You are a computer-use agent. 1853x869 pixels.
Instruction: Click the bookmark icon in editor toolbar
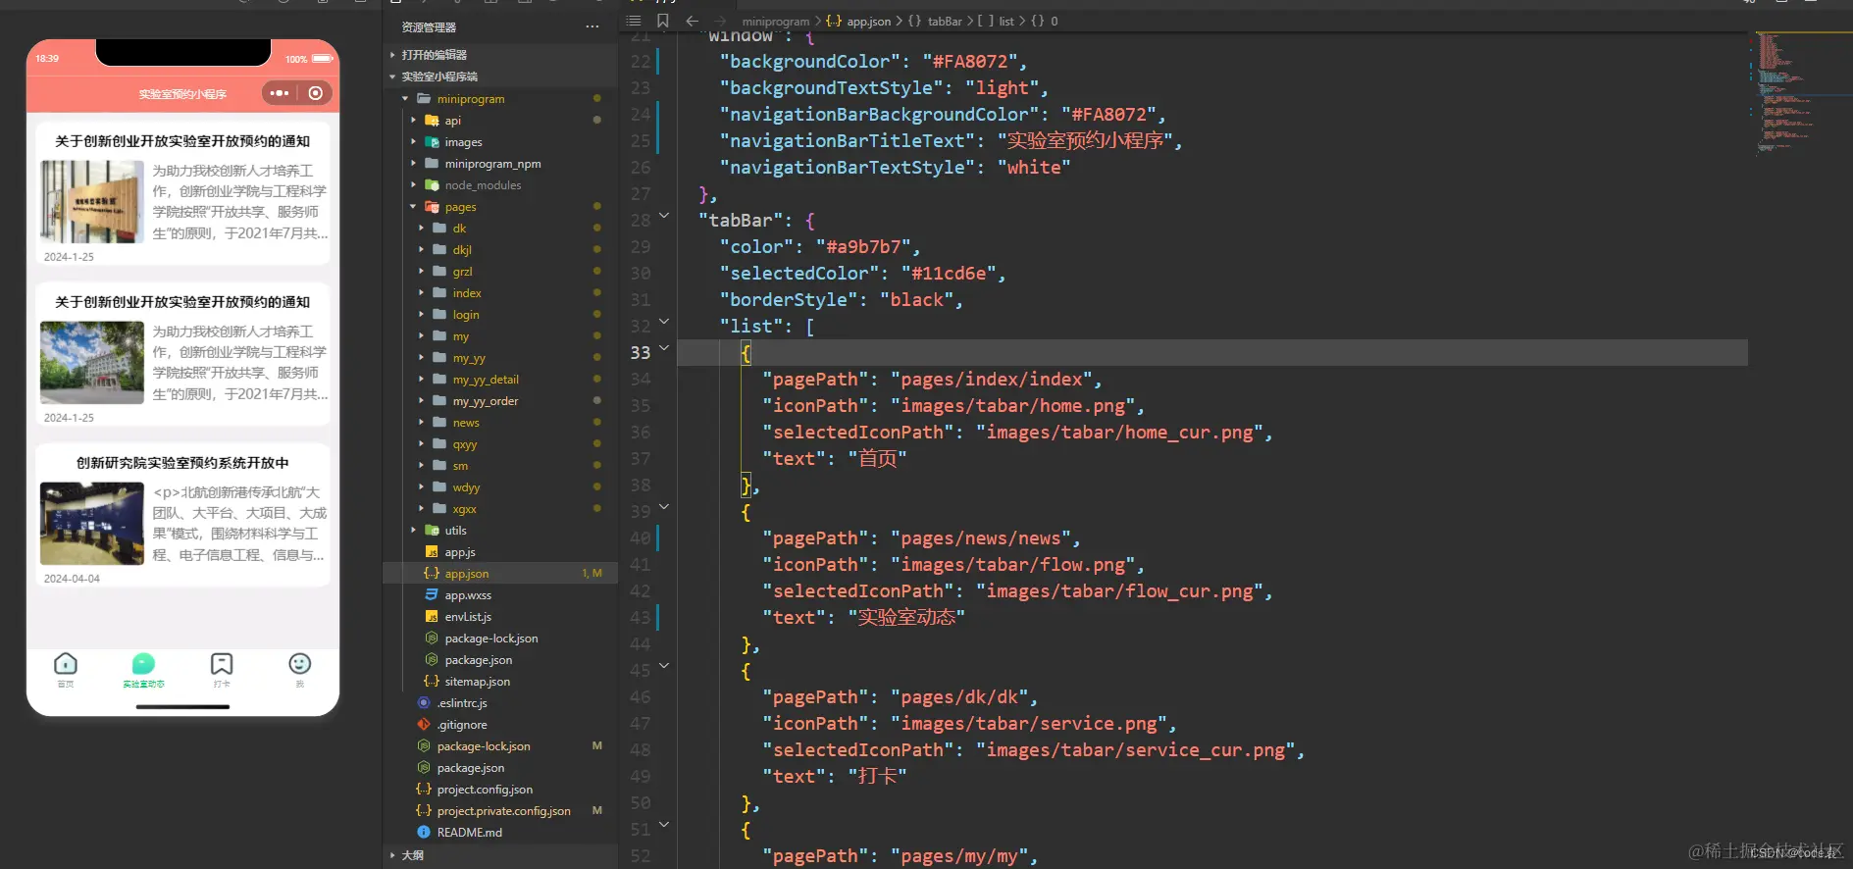click(x=663, y=21)
